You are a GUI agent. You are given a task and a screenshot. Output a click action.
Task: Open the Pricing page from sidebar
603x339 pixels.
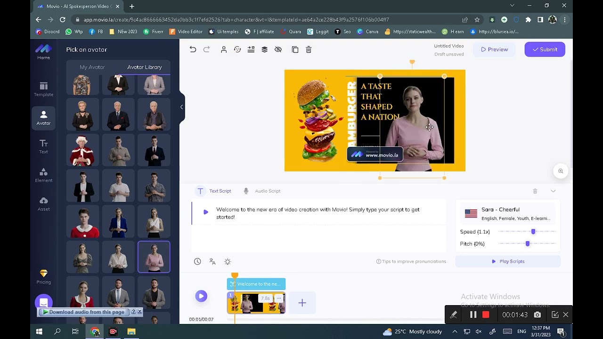[43, 277]
